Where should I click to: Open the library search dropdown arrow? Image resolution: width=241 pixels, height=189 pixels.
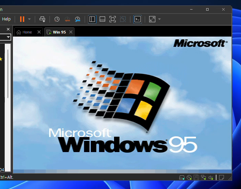8,37
